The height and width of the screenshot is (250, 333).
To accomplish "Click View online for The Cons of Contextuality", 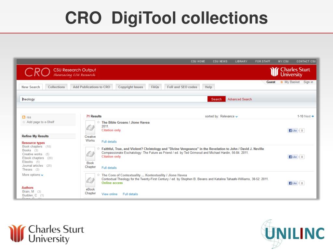I will 109,194.
